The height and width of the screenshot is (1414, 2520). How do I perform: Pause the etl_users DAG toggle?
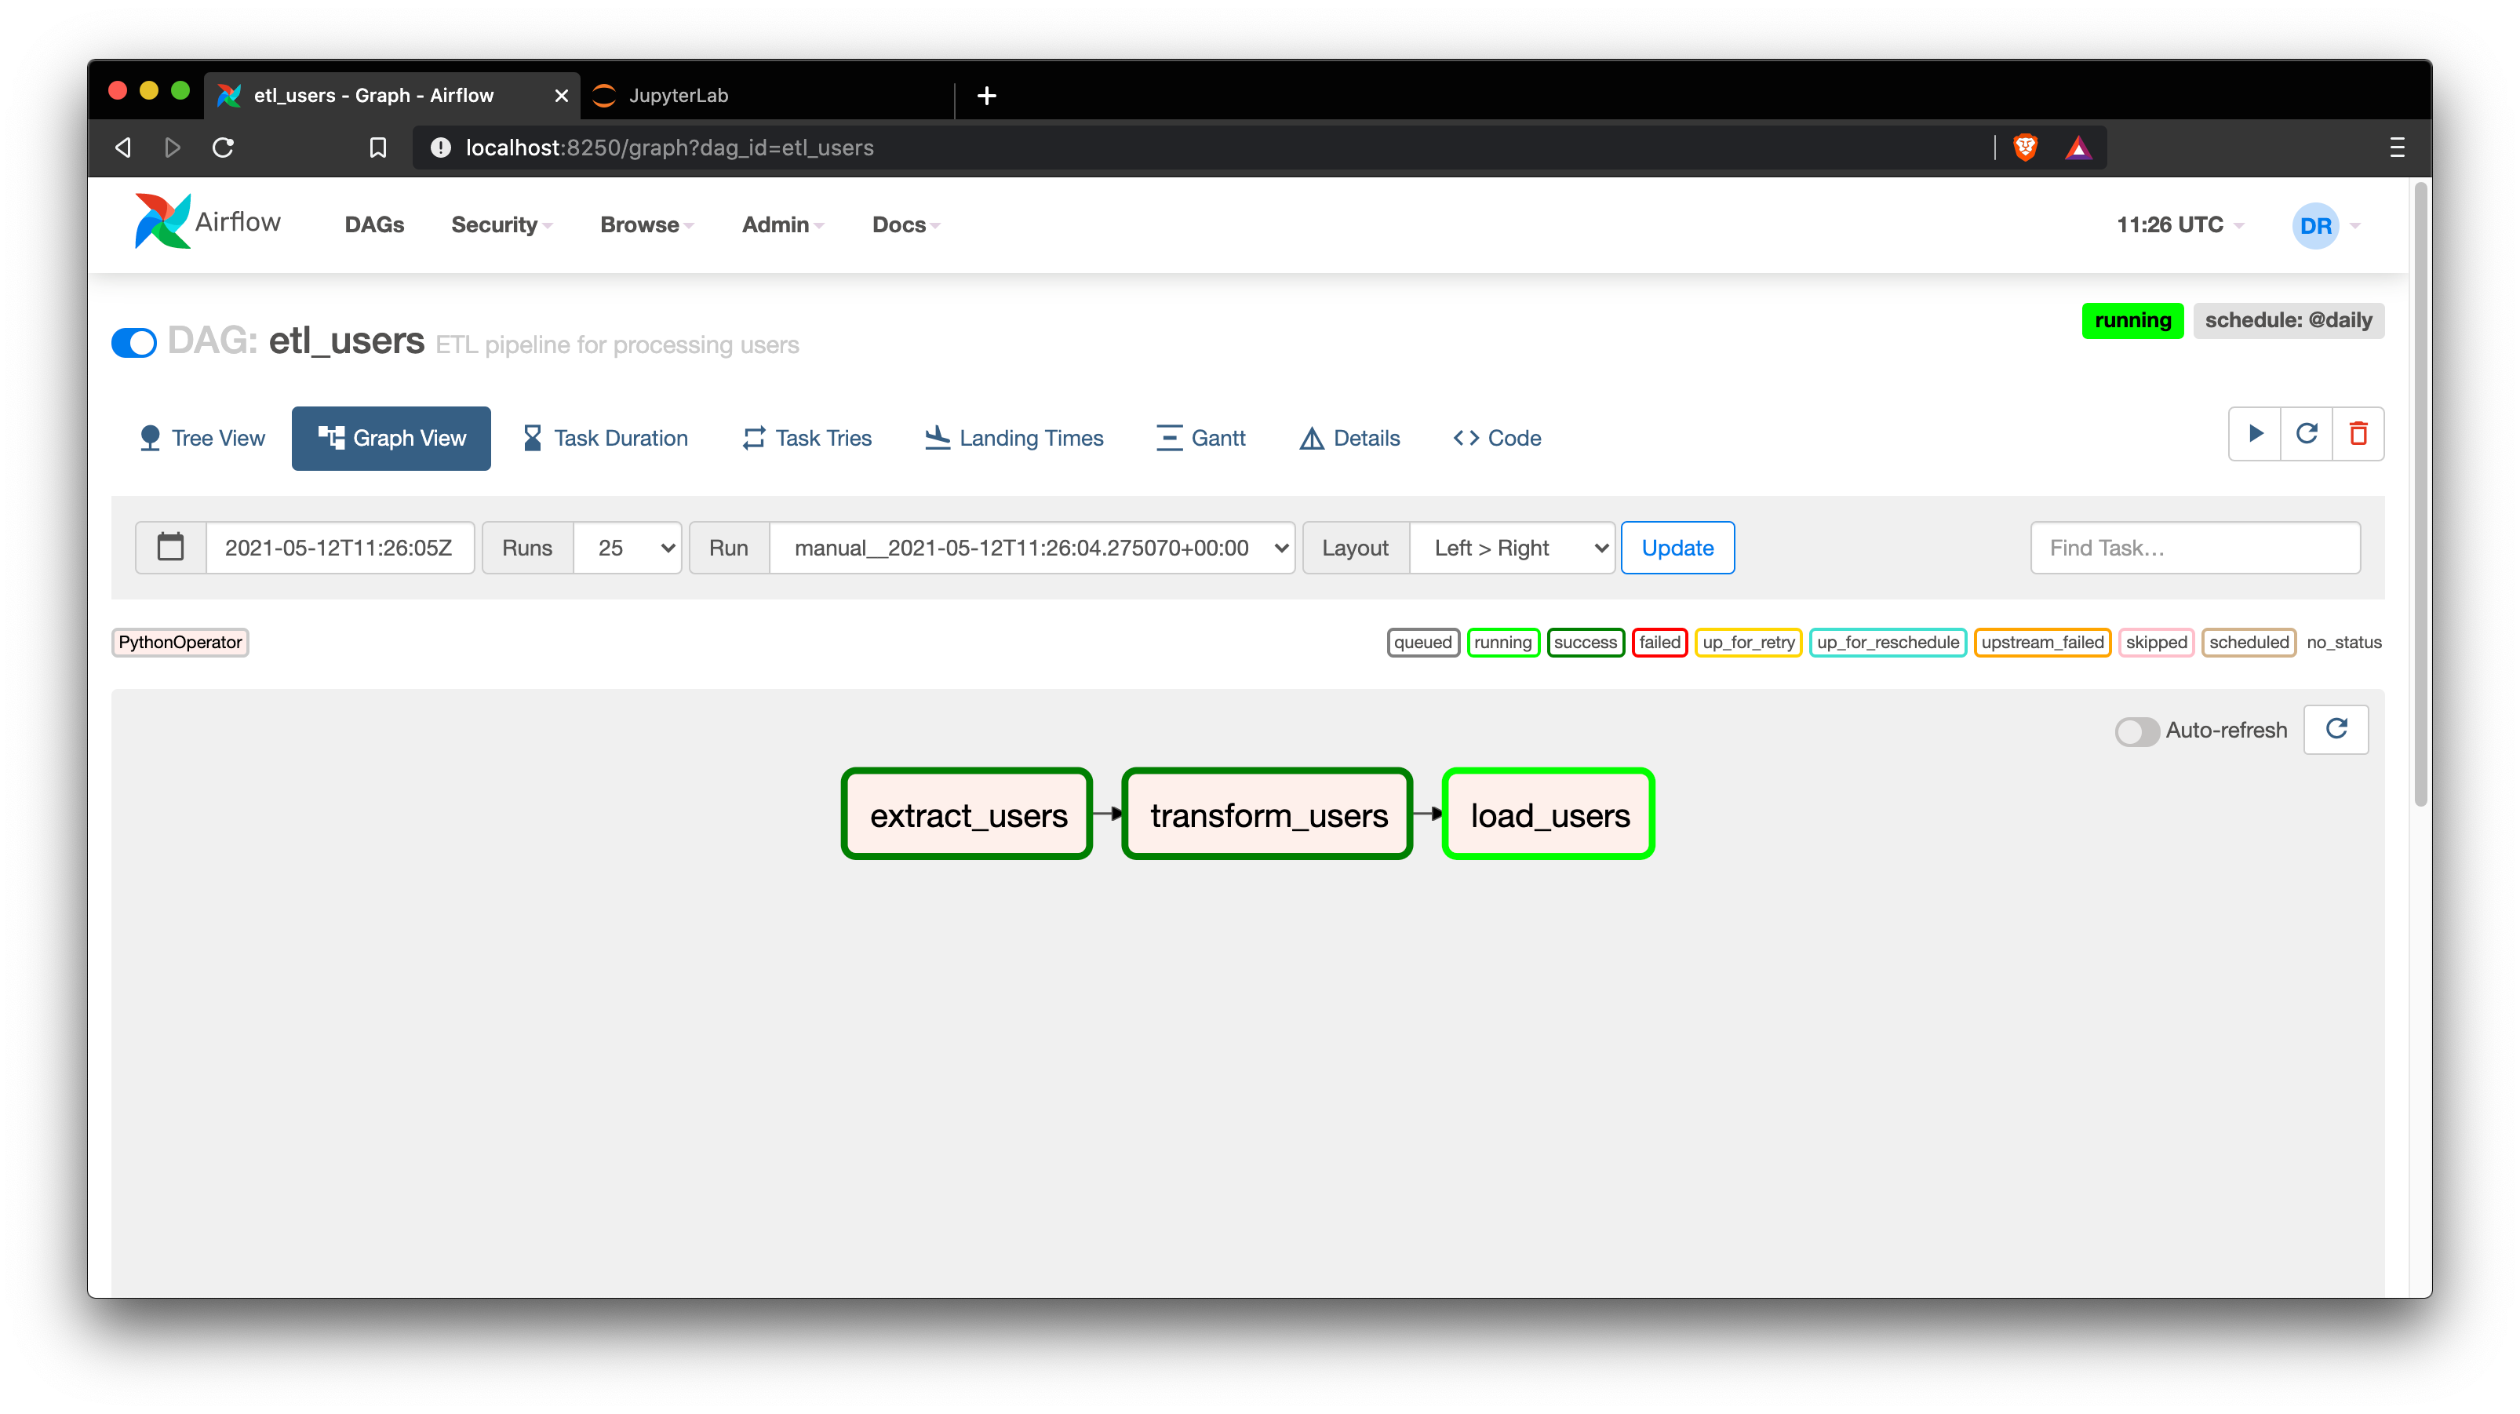click(134, 342)
